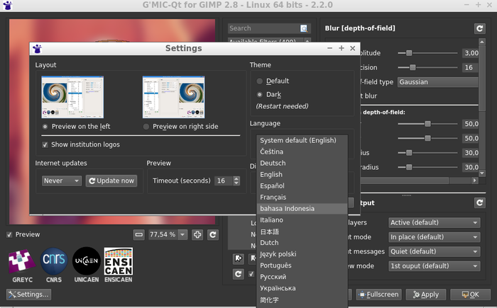Click the parameters vertical scrollbar down arrow
Screen dimensions: 497x308
(482, 173)
